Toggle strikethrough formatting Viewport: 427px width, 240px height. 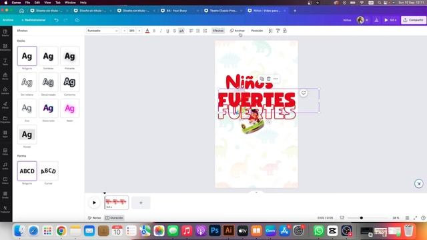coord(175,31)
